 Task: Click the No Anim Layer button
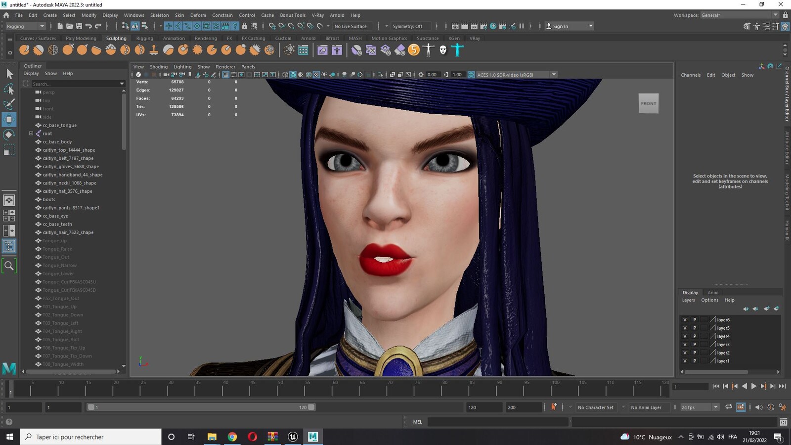click(646, 407)
